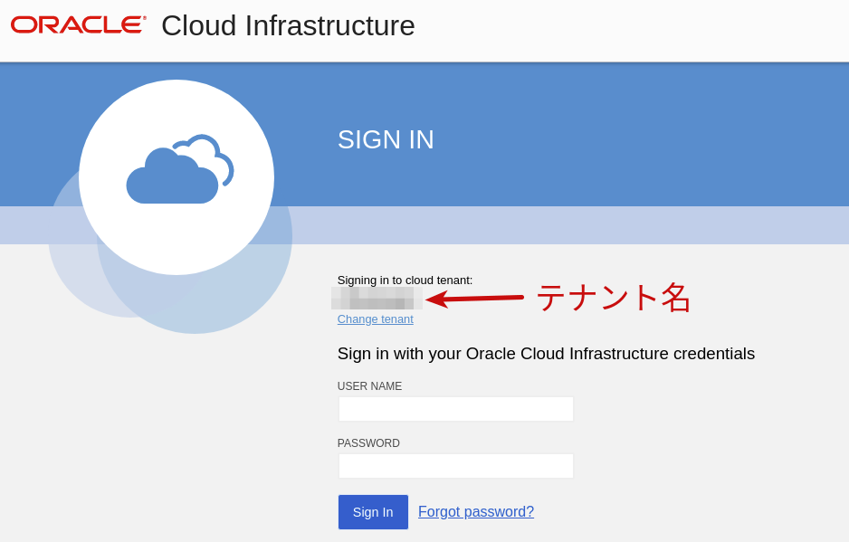
Task: Select the Change tenant link
Action: (375, 319)
